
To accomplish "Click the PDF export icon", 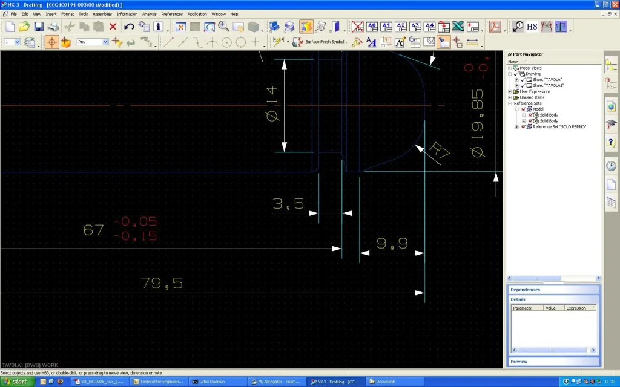I will [496, 27].
